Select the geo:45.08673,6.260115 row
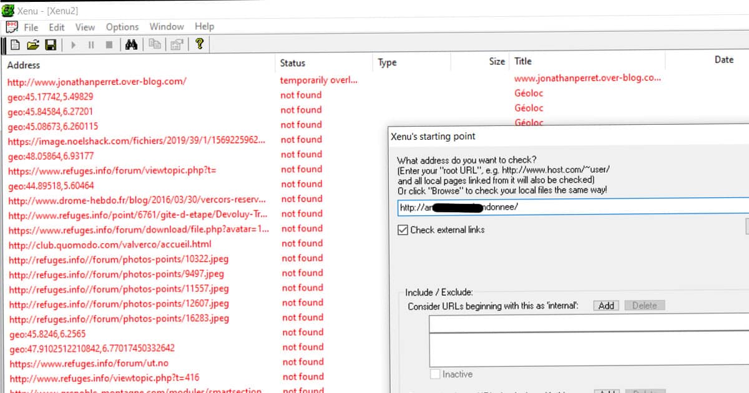The height and width of the screenshot is (393, 749). click(x=53, y=126)
